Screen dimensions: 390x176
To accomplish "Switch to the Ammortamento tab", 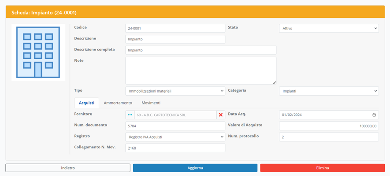I will [118, 103].
